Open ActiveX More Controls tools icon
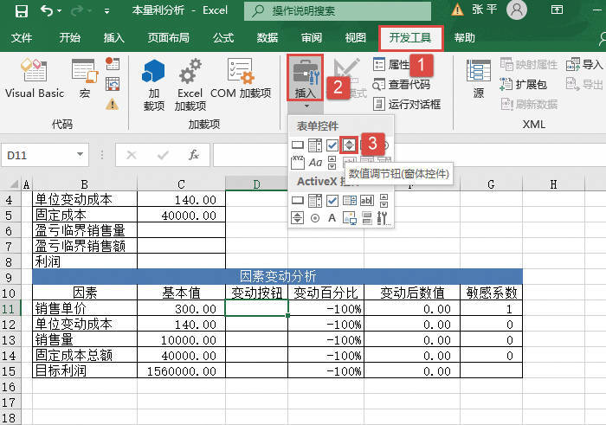606x425 pixels. coord(384,218)
